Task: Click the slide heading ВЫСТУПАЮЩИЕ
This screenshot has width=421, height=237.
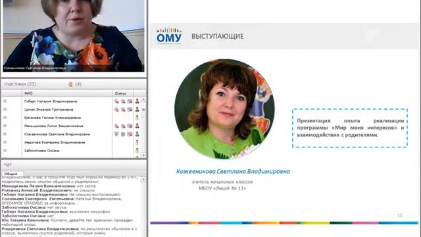Action: [x=218, y=36]
